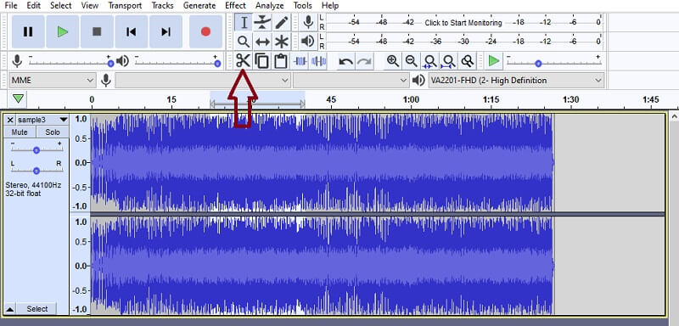Screen dimensions: 679x326
Task: Select the Zoom (magnifier) tool
Action: click(244, 42)
